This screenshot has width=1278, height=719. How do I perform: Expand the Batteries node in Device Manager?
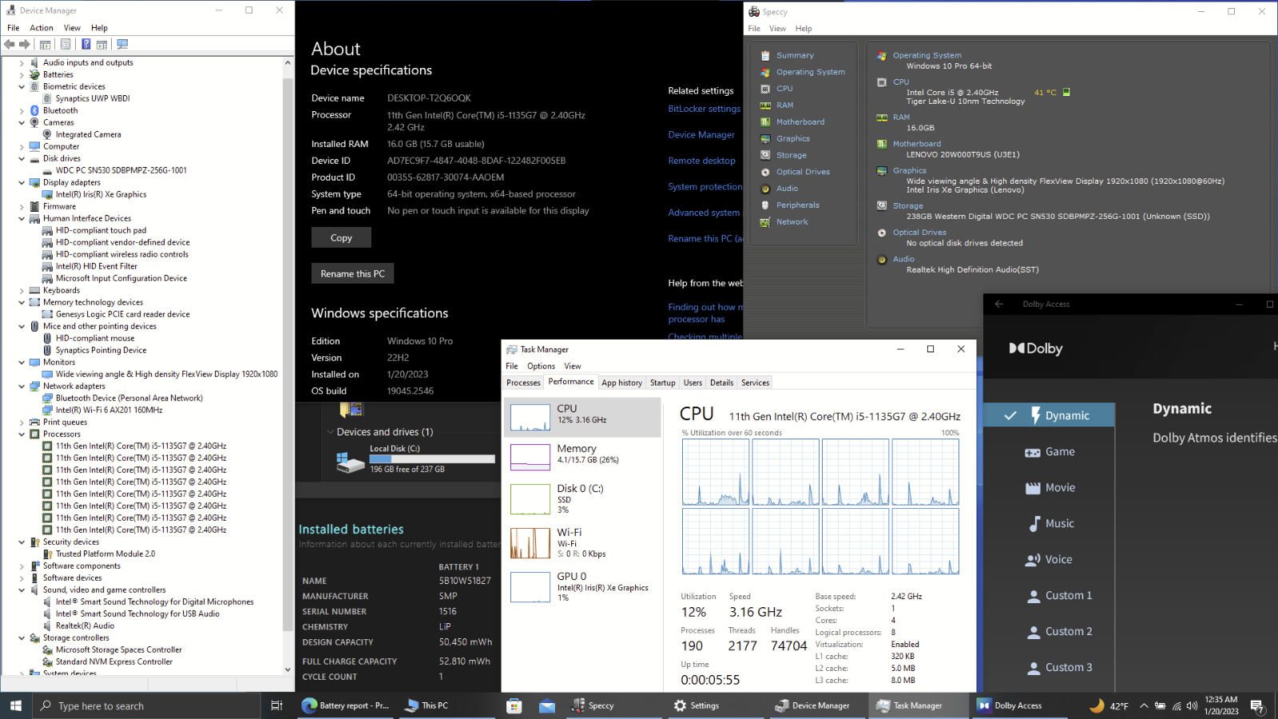click(22, 74)
